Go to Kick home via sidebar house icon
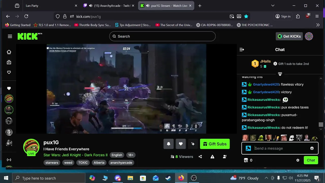This screenshot has height=183, width=325. pyautogui.click(x=9, y=52)
